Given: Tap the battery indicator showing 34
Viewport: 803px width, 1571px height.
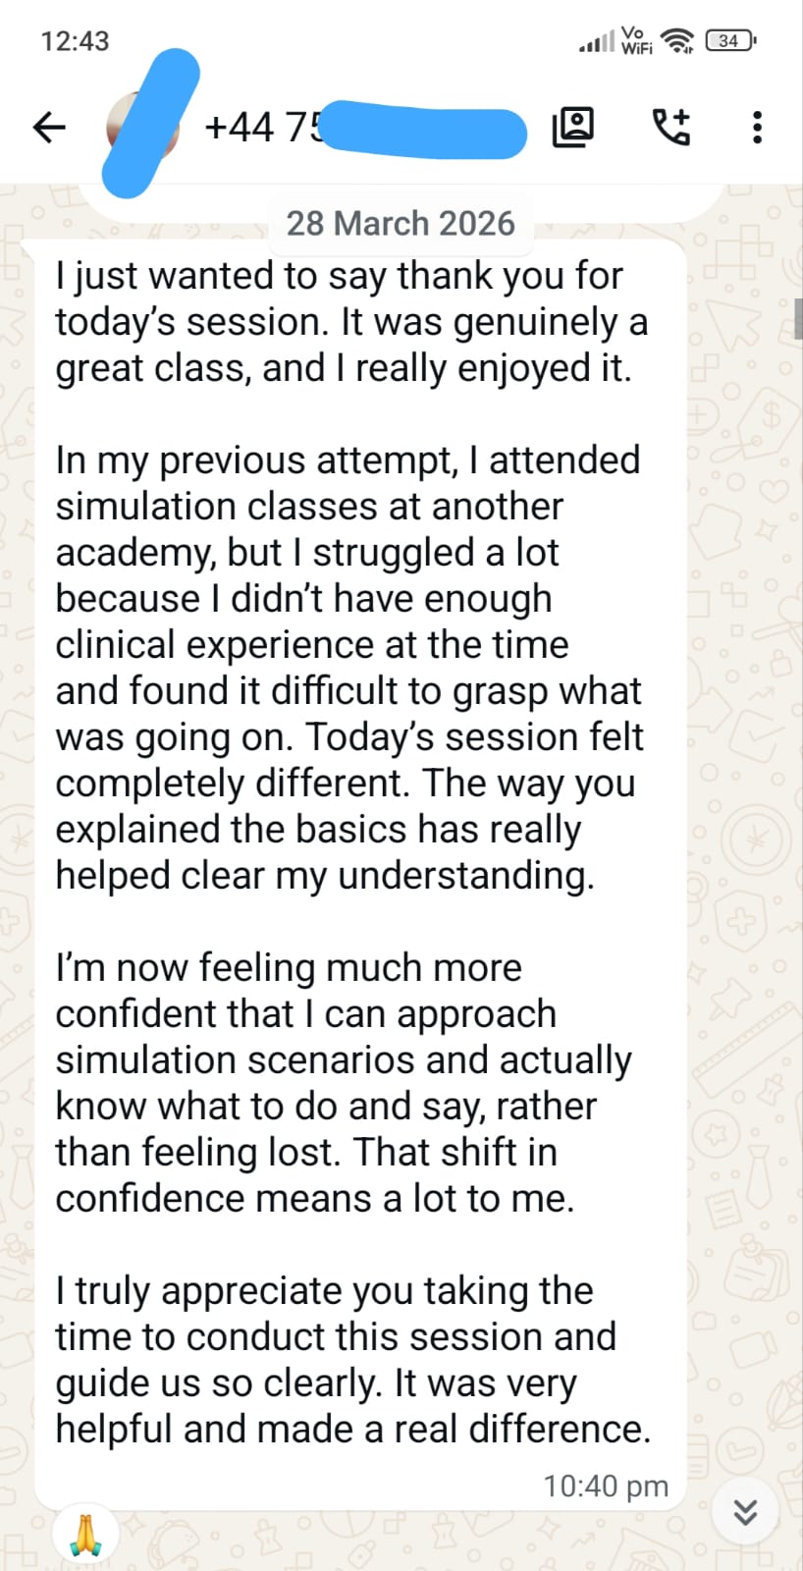Looking at the screenshot, I should click(729, 41).
